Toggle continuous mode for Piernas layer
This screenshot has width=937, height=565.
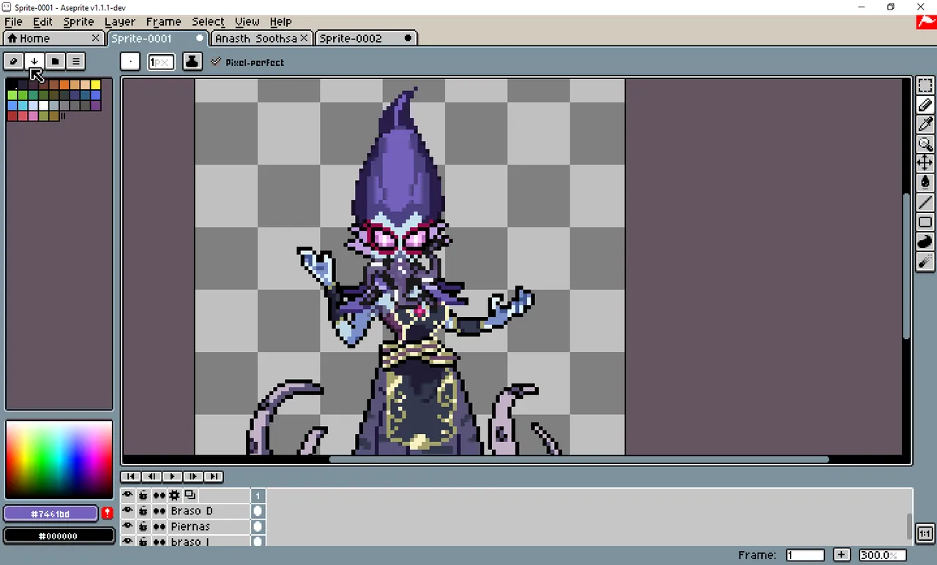click(x=159, y=526)
